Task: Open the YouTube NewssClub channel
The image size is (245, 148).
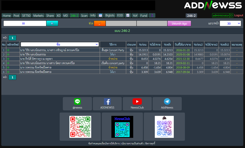Action: [137, 104]
